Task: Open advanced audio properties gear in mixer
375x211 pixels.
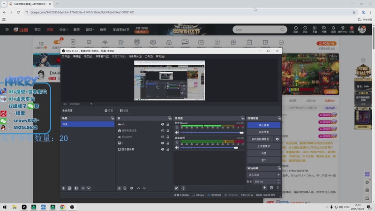Action: 176,188
